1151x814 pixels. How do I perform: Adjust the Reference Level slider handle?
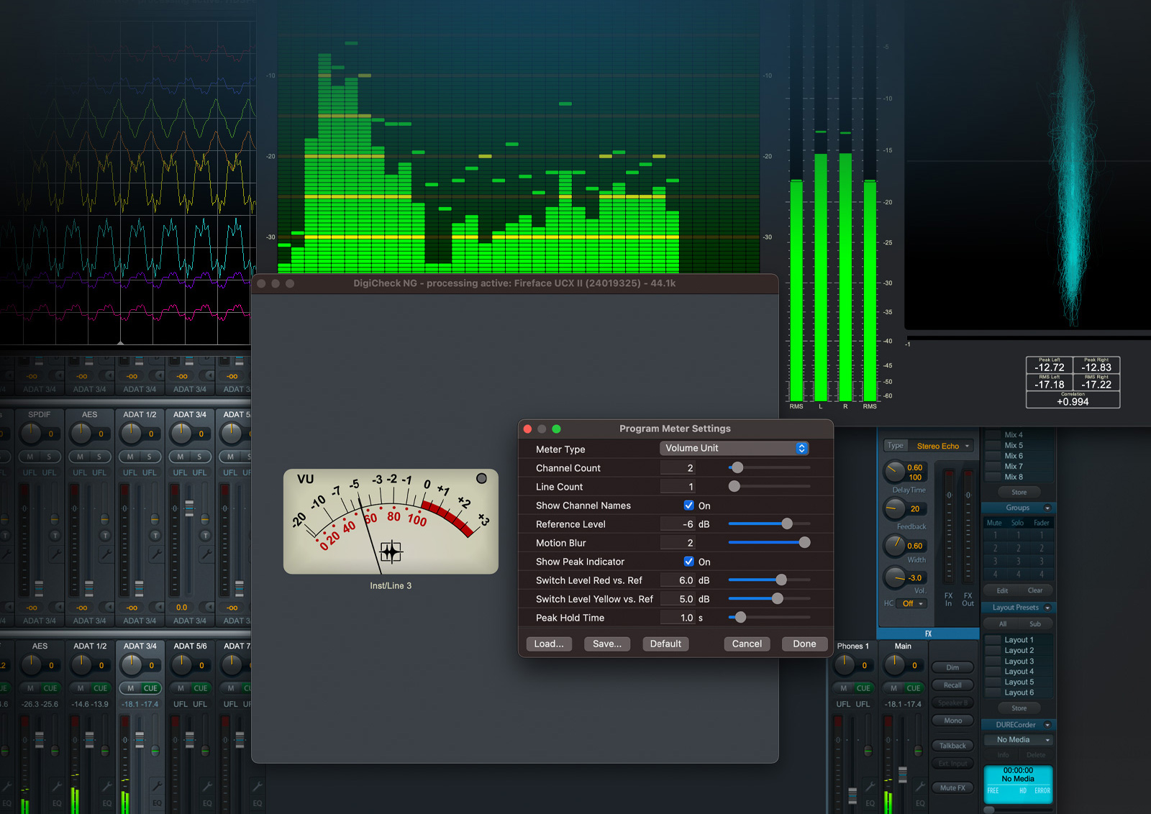coord(787,524)
